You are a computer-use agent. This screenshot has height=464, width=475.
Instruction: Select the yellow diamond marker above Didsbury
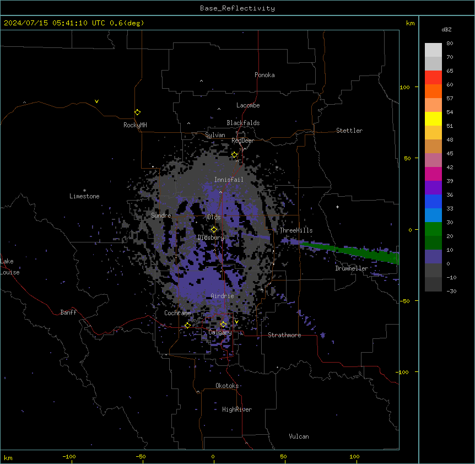(x=214, y=230)
